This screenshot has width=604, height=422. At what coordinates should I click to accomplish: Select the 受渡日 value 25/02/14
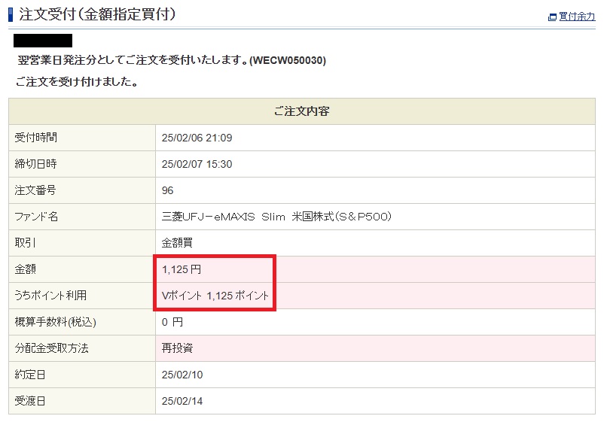coord(182,401)
